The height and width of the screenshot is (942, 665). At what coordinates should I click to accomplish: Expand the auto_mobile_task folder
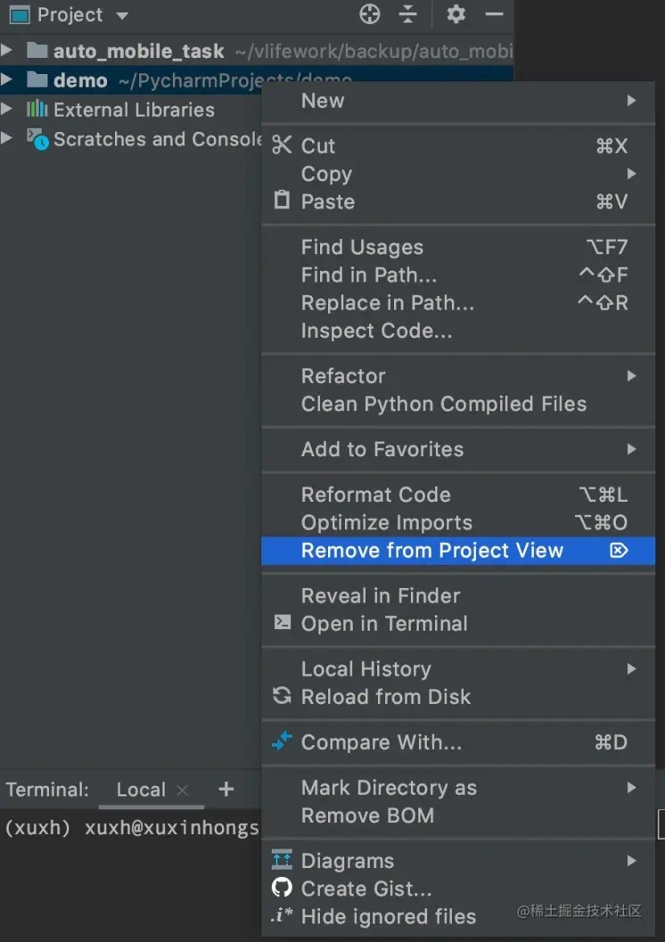tap(7, 51)
